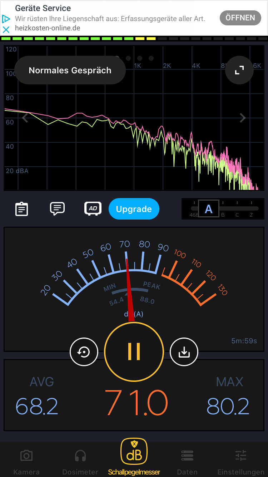Show previous graph with left chevron

point(25,118)
